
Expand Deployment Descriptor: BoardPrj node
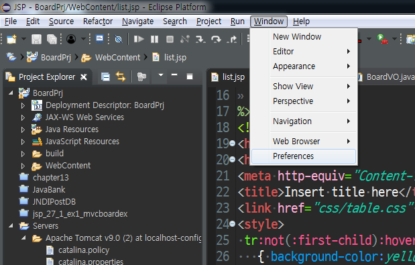pyautogui.click(x=23, y=105)
